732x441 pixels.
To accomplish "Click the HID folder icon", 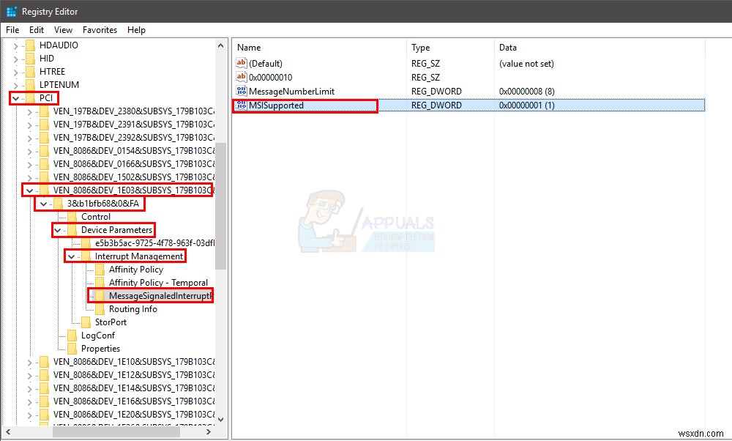I will [x=30, y=59].
